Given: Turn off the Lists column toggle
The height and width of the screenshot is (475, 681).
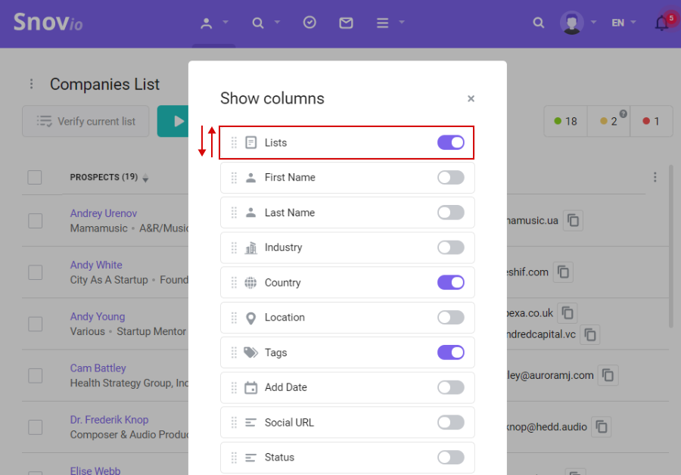Looking at the screenshot, I should point(451,142).
